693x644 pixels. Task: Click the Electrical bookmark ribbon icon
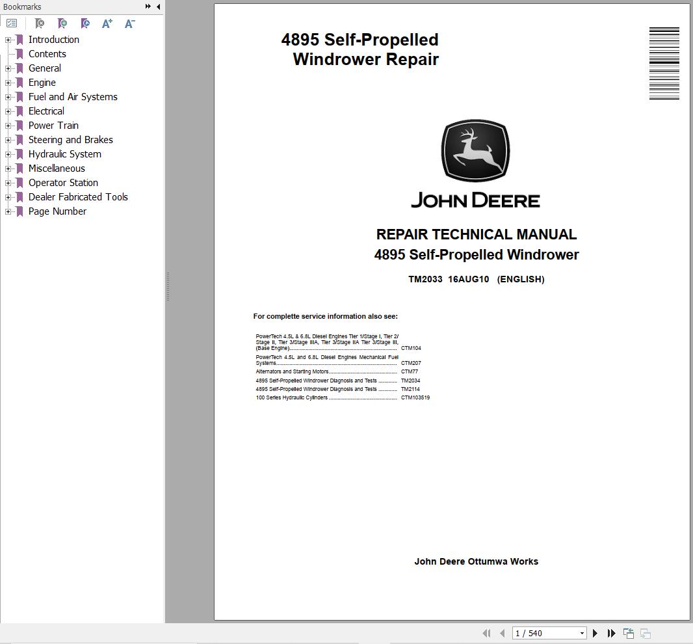point(20,111)
